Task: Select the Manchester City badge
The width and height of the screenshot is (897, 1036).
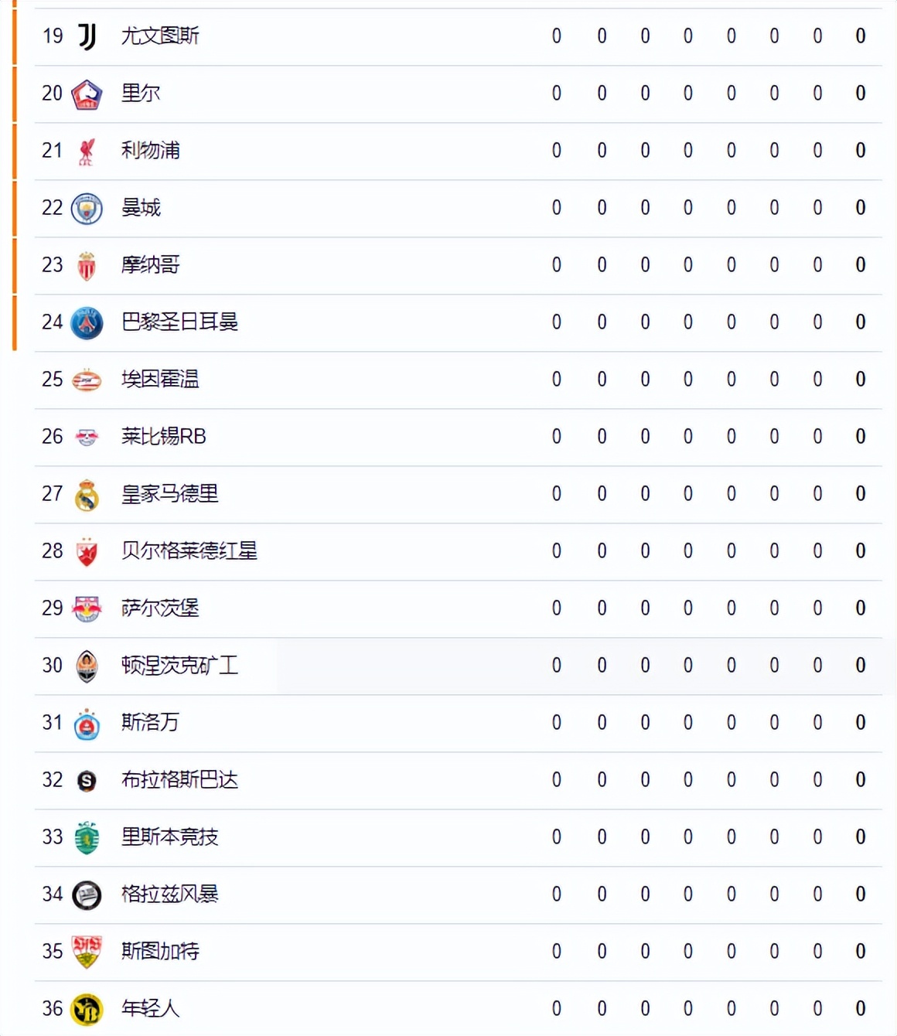Action: [87, 209]
